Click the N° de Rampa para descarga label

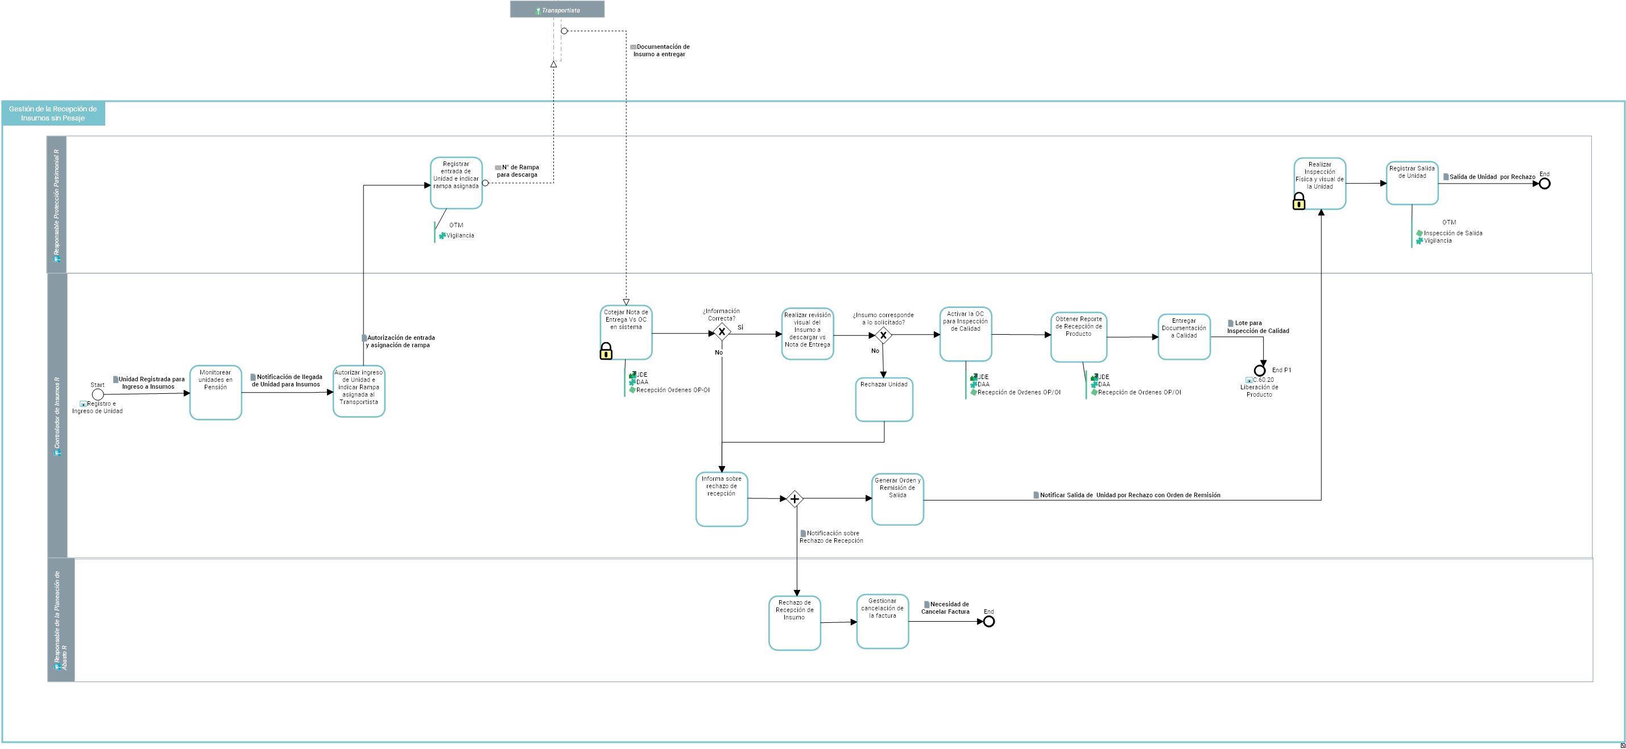tap(517, 172)
